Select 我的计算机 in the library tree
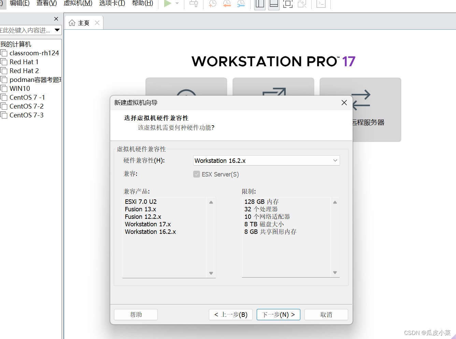This screenshot has height=339, width=456. coord(16,44)
